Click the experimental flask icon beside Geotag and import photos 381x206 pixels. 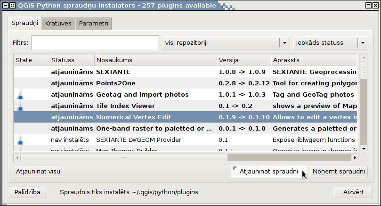pos(20,94)
